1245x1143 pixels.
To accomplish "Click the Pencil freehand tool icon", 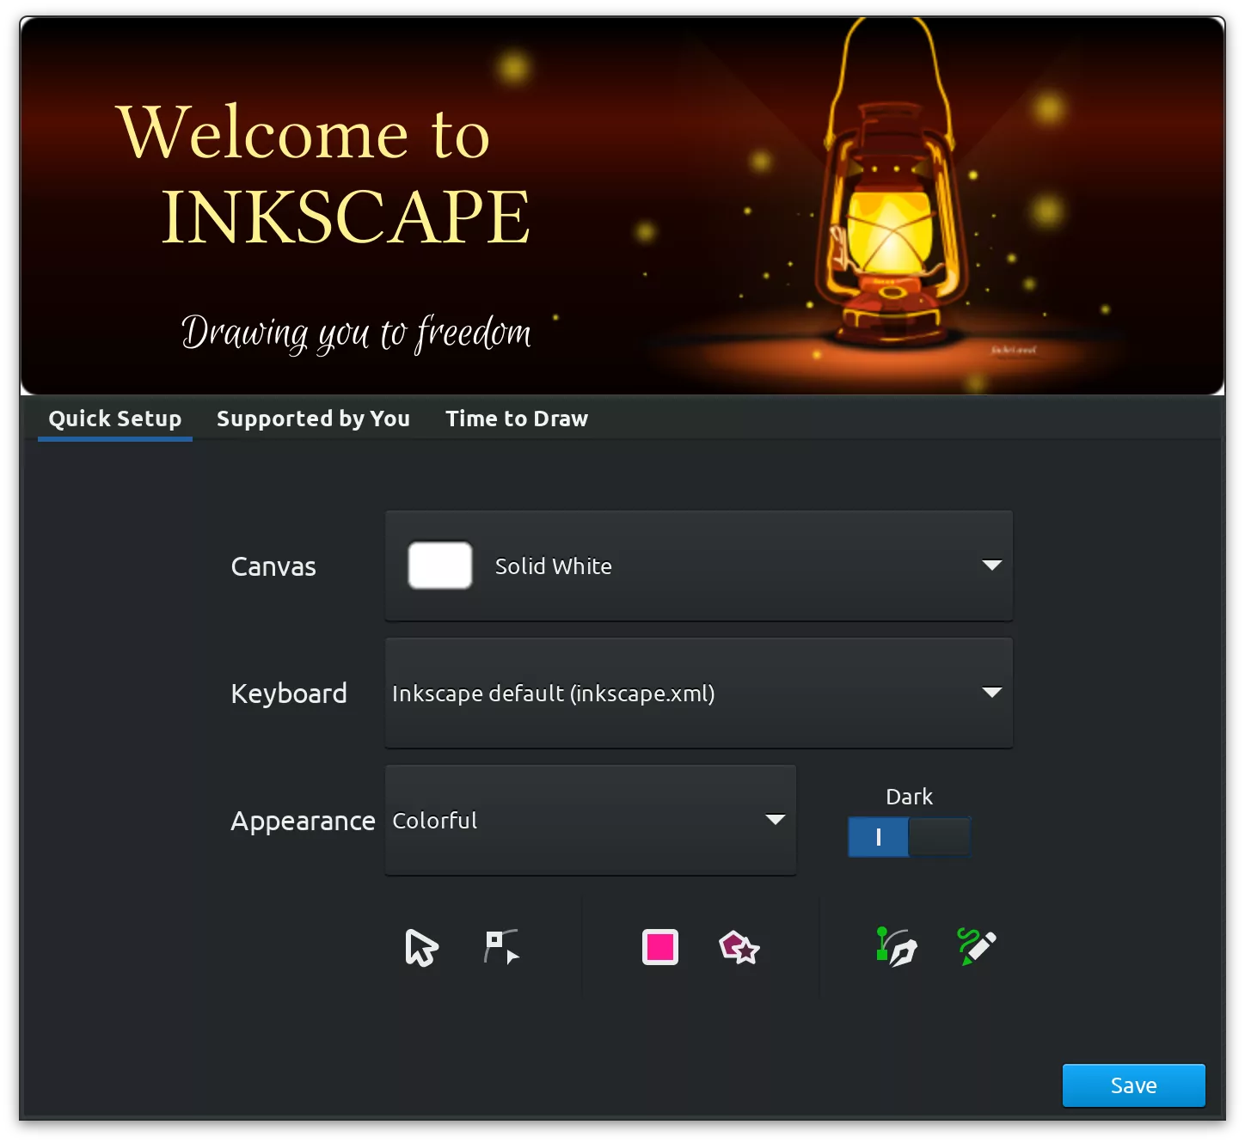I will coord(977,946).
